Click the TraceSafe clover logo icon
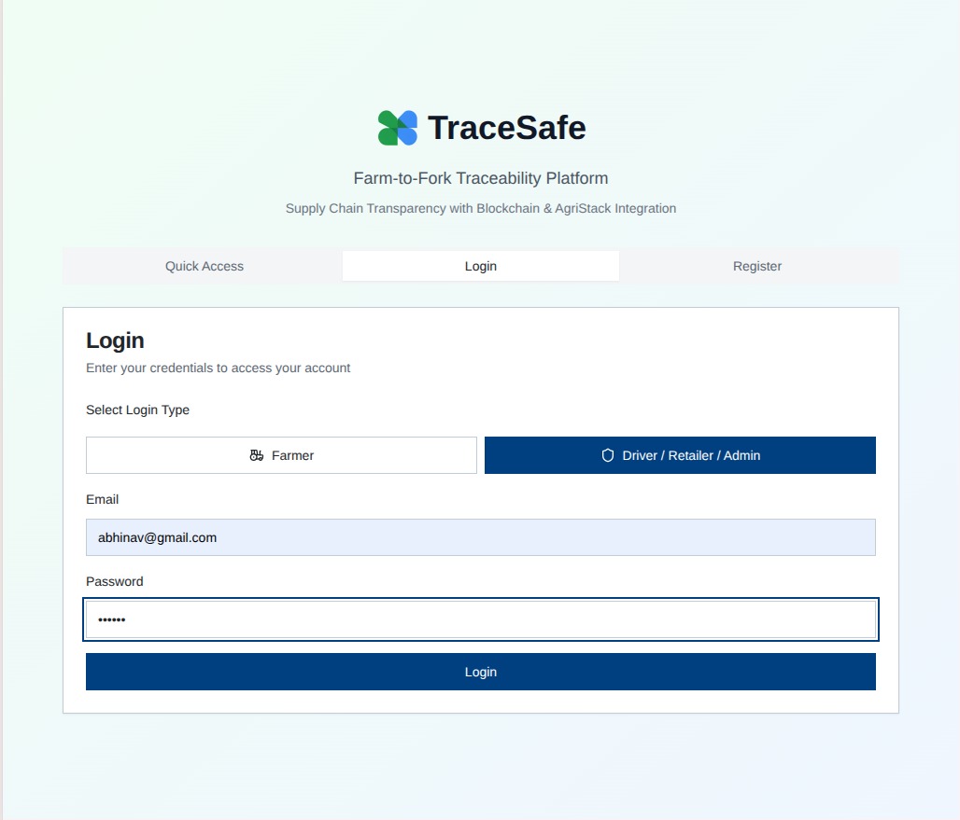The image size is (960, 820). click(x=397, y=128)
